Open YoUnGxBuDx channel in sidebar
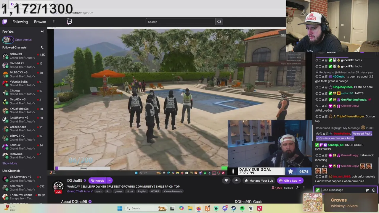 point(24,83)
